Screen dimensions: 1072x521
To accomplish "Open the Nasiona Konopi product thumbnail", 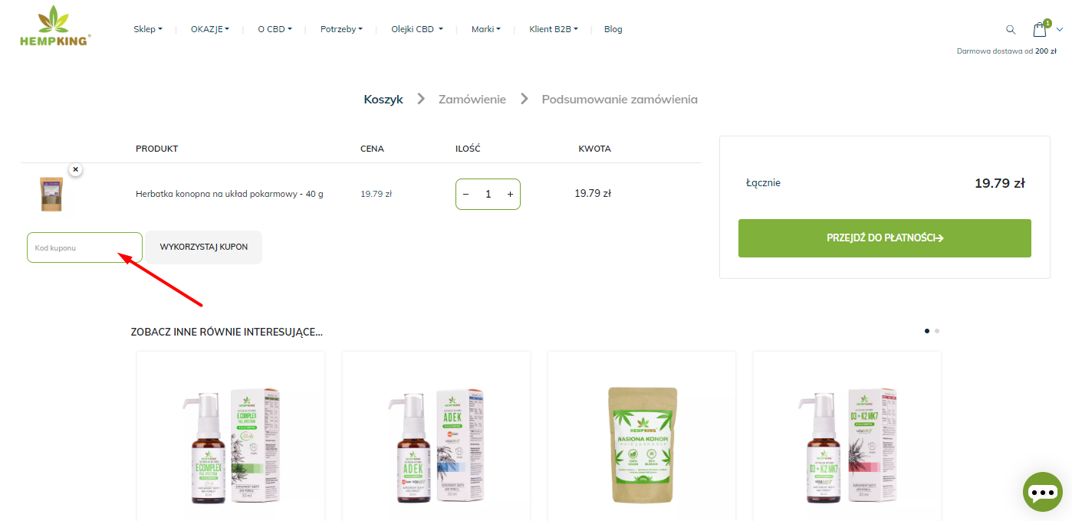I will 642,444.
